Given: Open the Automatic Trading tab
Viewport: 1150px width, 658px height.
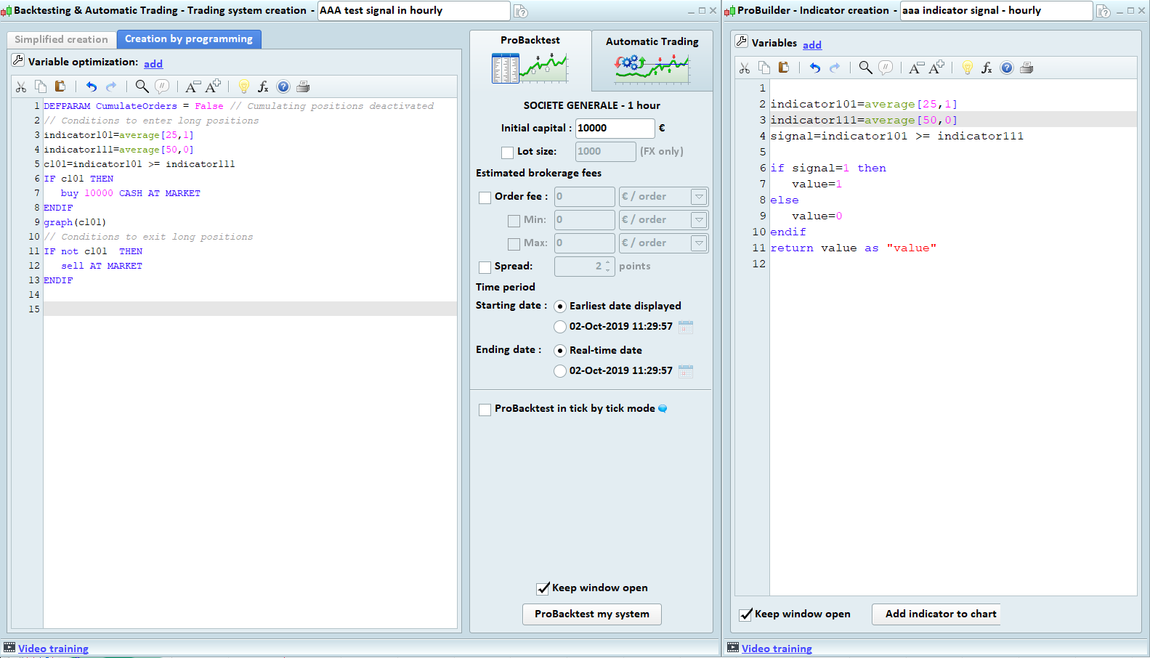Looking at the screenshot, I should click(652, 60).
